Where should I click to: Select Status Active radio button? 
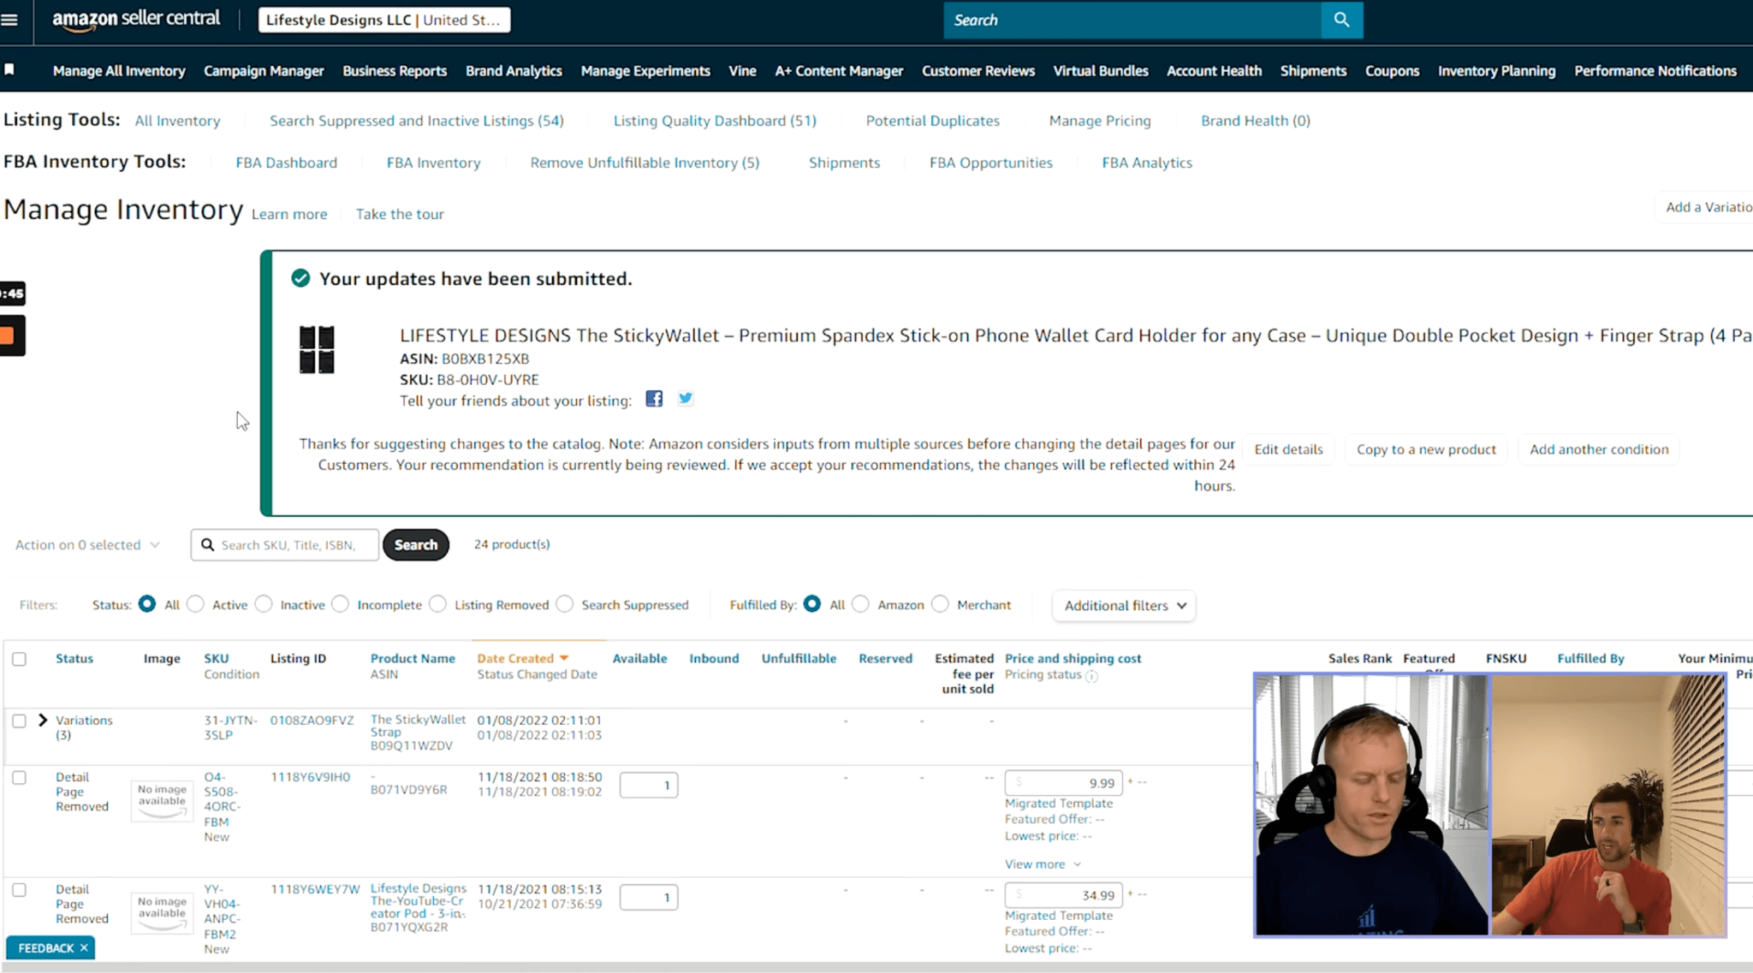tap(195, 603)
